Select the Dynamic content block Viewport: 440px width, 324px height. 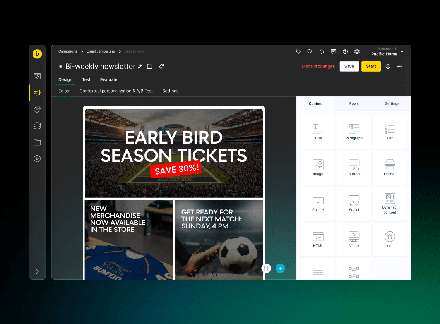(389, 204)
